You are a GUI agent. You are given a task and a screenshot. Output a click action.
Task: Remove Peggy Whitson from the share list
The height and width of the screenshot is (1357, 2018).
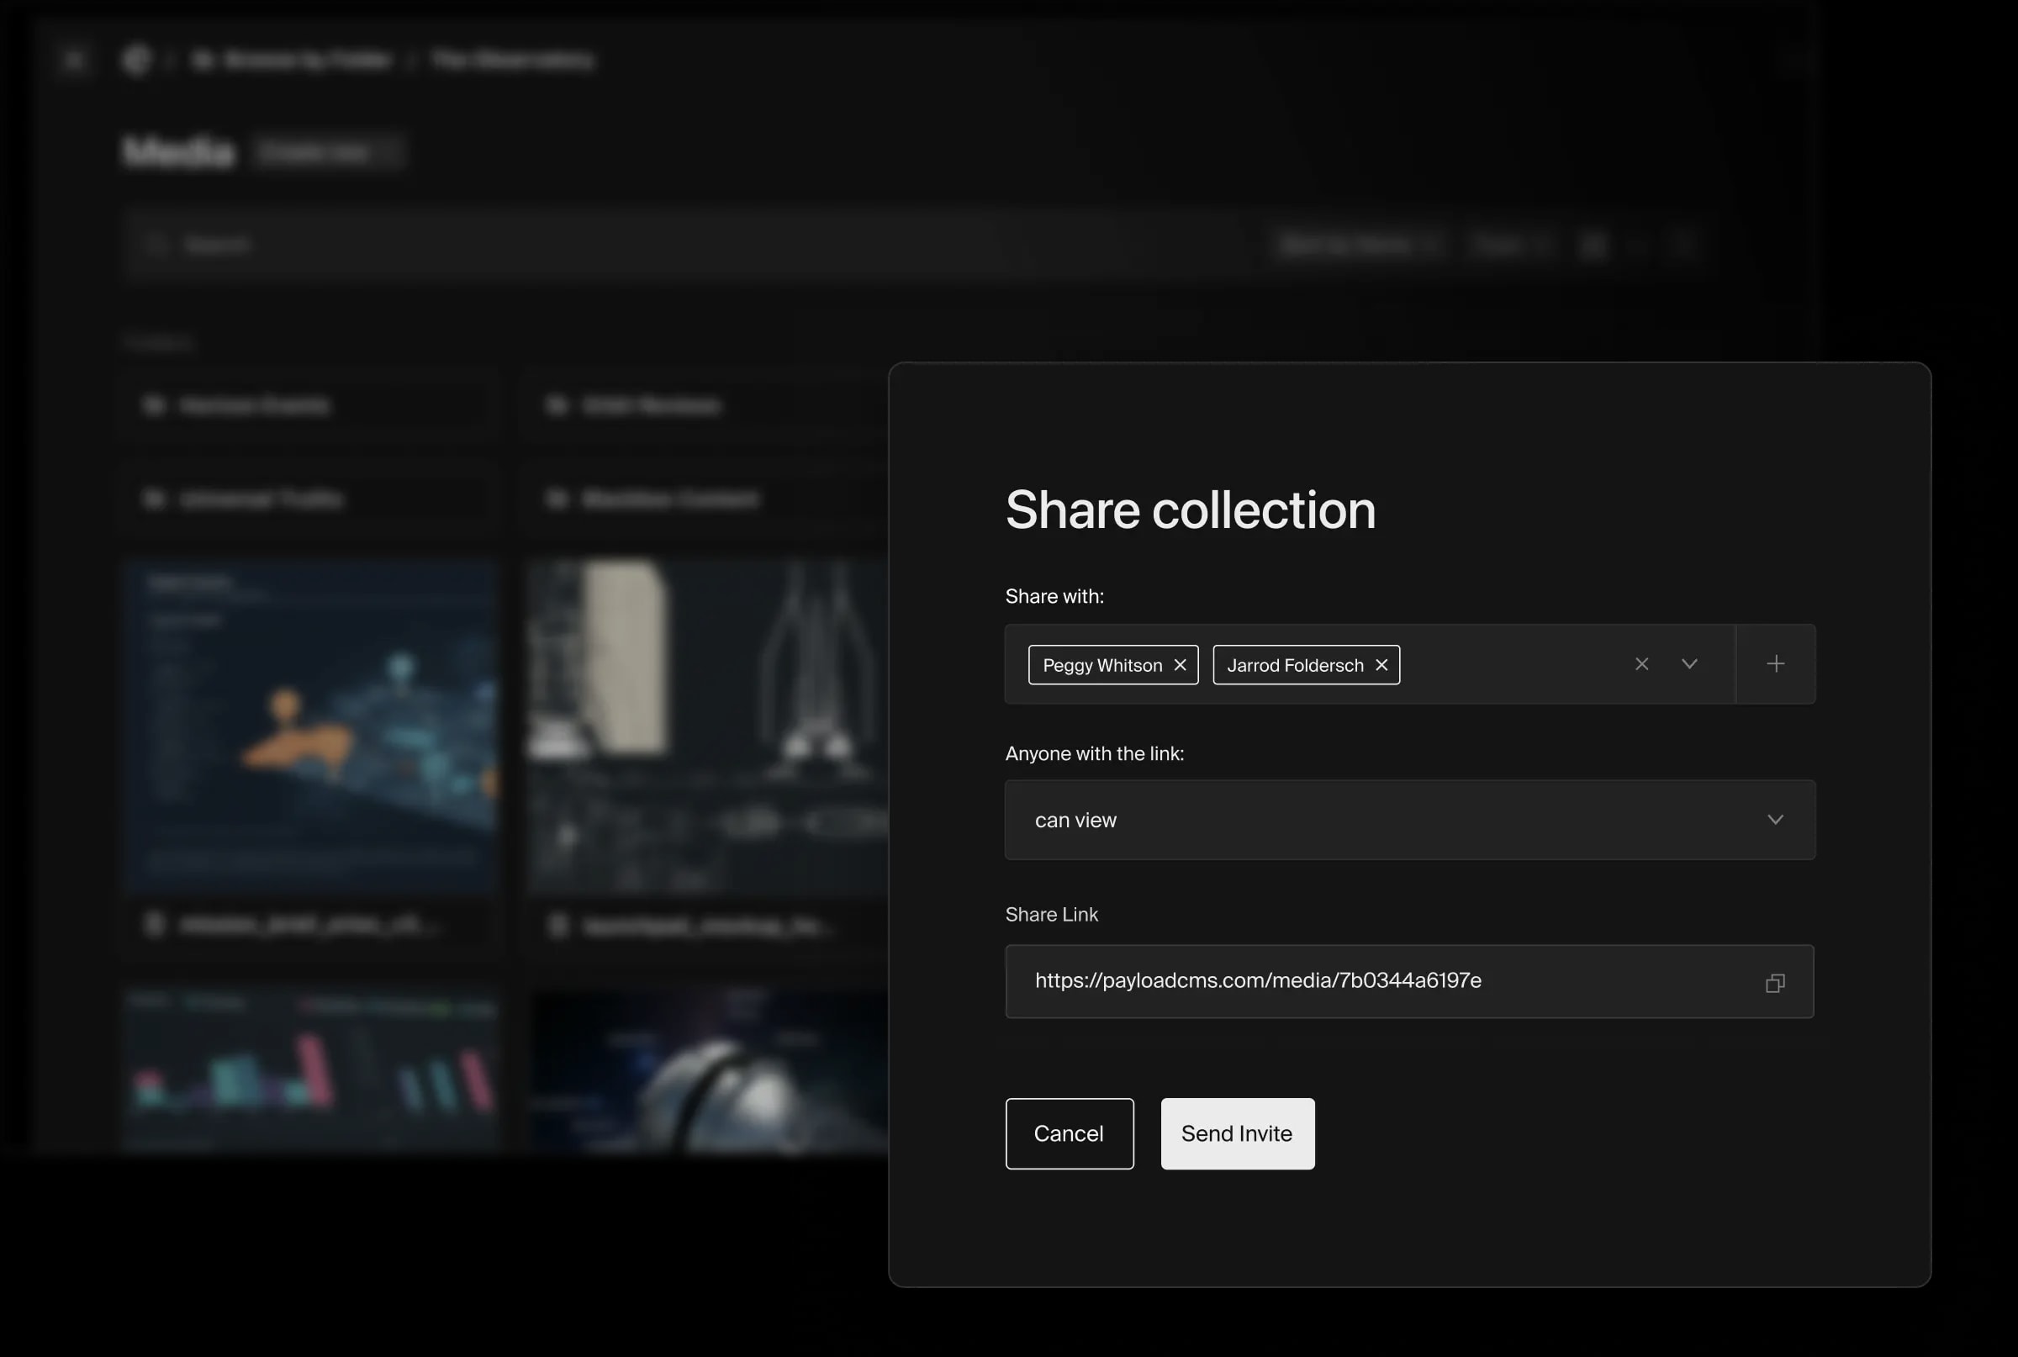click(1181, 665)
